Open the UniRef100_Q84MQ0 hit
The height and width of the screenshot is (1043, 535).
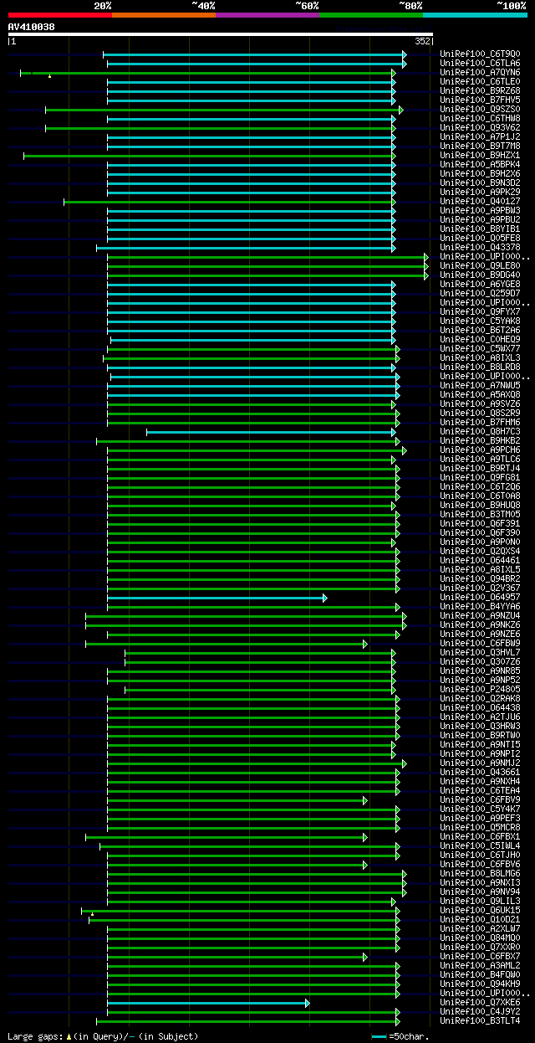pyautogui.click(x=480, y=938)
